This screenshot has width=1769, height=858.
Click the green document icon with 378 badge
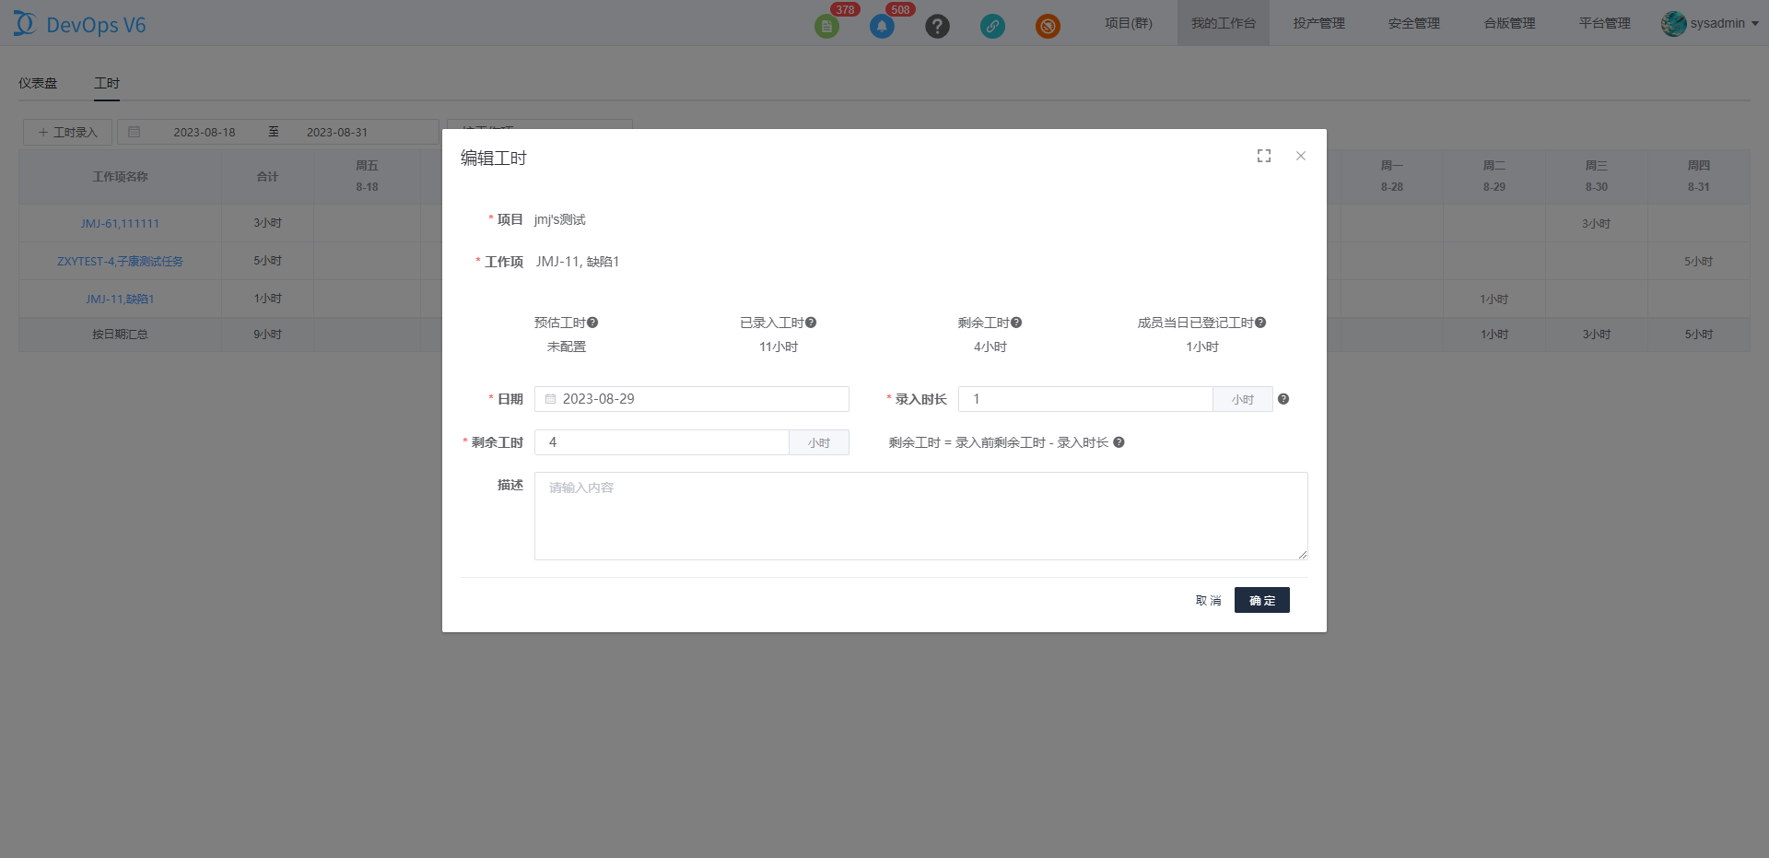(826, 26)
